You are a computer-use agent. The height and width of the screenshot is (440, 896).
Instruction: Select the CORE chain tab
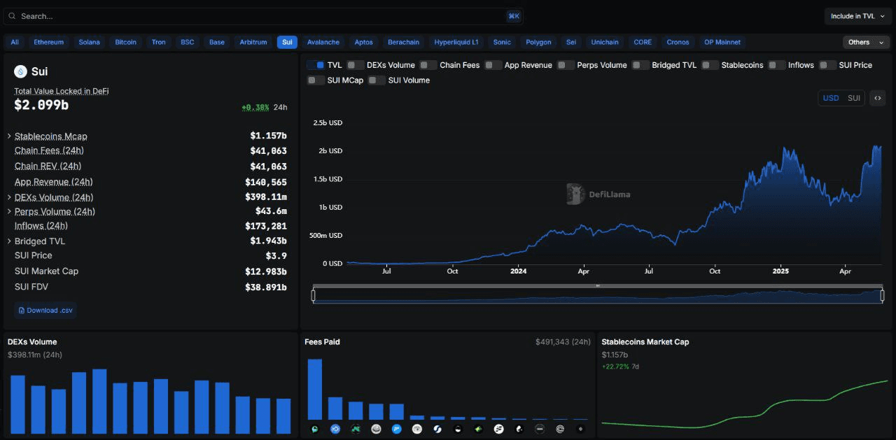coord(643,42)
